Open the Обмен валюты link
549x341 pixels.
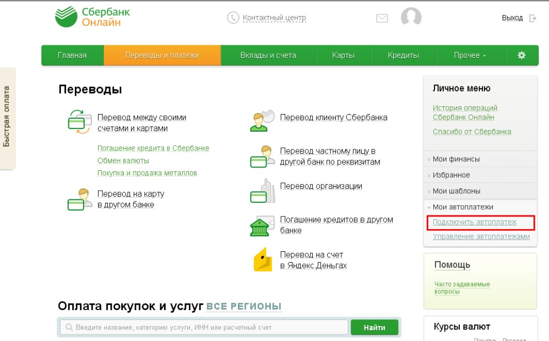click(x=123, y=161)
